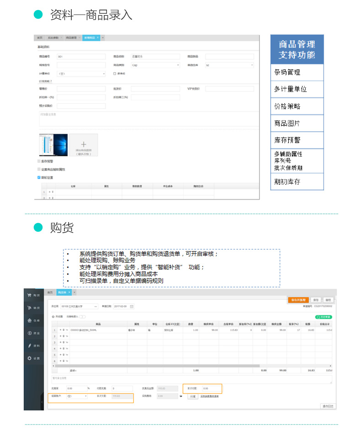Open the 设置 gear sidebar icon
Viewport: 361px width, 430px height.
pos(33,358)
